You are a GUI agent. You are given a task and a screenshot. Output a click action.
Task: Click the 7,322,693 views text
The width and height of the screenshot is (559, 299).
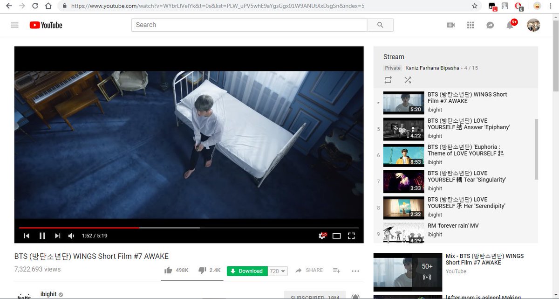pos(37,269)
